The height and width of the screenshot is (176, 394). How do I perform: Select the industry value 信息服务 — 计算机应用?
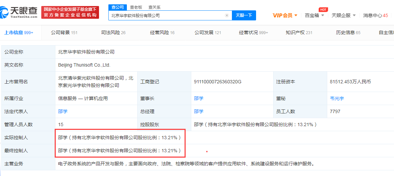(x=83, y=98)
